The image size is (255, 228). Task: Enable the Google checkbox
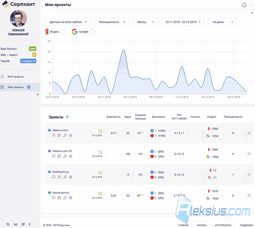[x=92, y=32]
